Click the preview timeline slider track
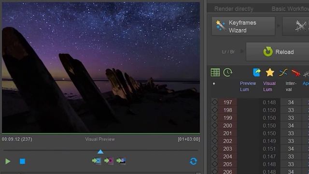Screen dimensions: 309x174 click(100, 150)
